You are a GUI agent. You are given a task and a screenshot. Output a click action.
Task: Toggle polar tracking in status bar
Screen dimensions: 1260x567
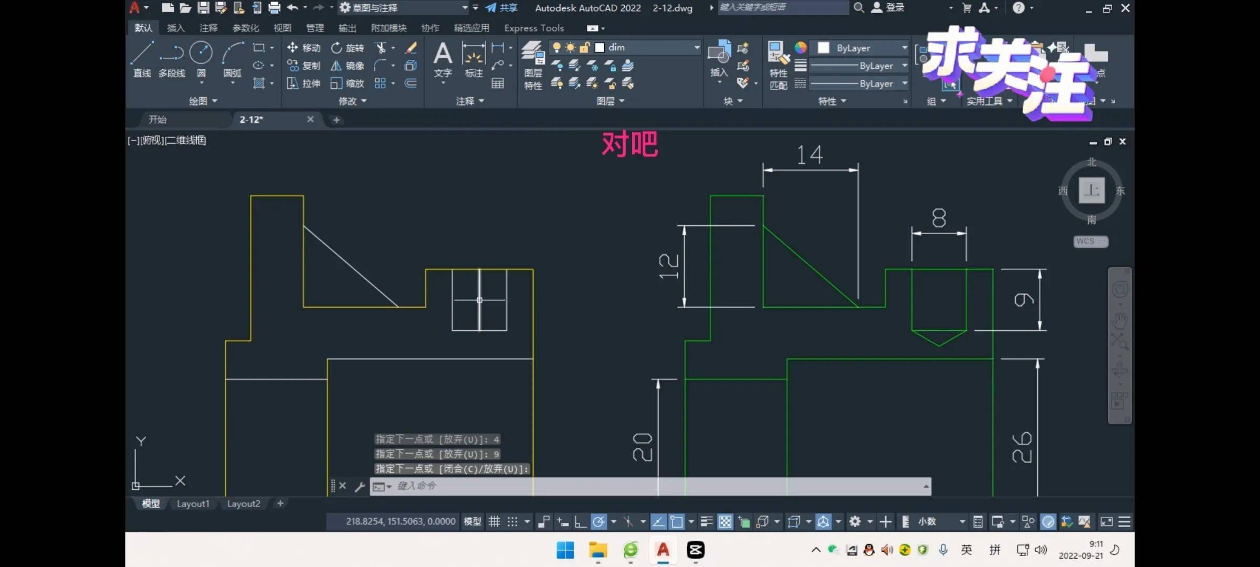click(598, 521)
